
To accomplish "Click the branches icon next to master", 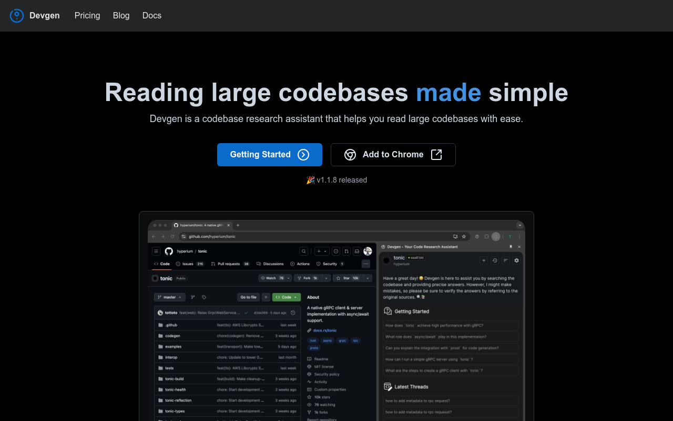I will (193, 297).
